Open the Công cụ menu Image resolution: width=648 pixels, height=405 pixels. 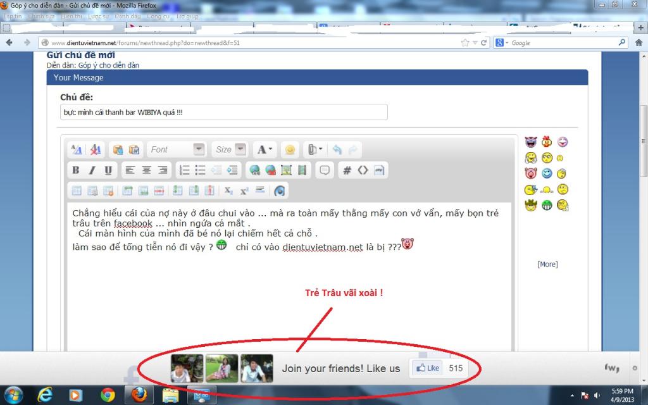tap(158, 16)
